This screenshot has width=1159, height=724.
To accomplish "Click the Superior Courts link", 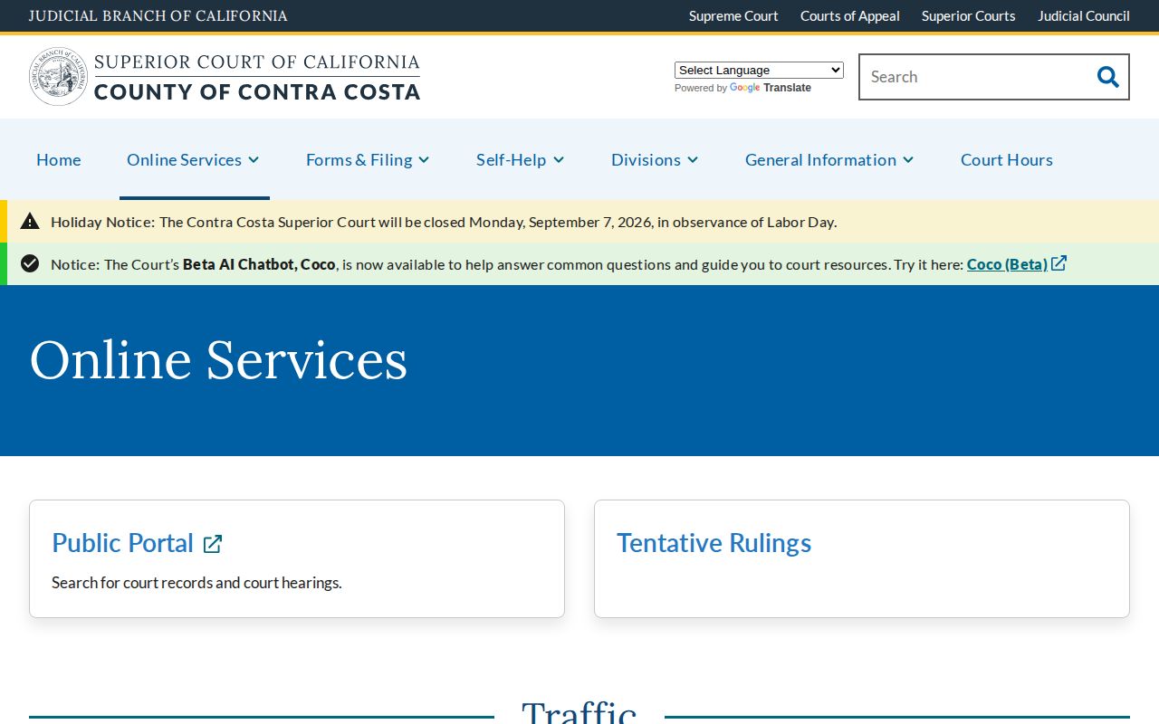I will click(969, 15).
